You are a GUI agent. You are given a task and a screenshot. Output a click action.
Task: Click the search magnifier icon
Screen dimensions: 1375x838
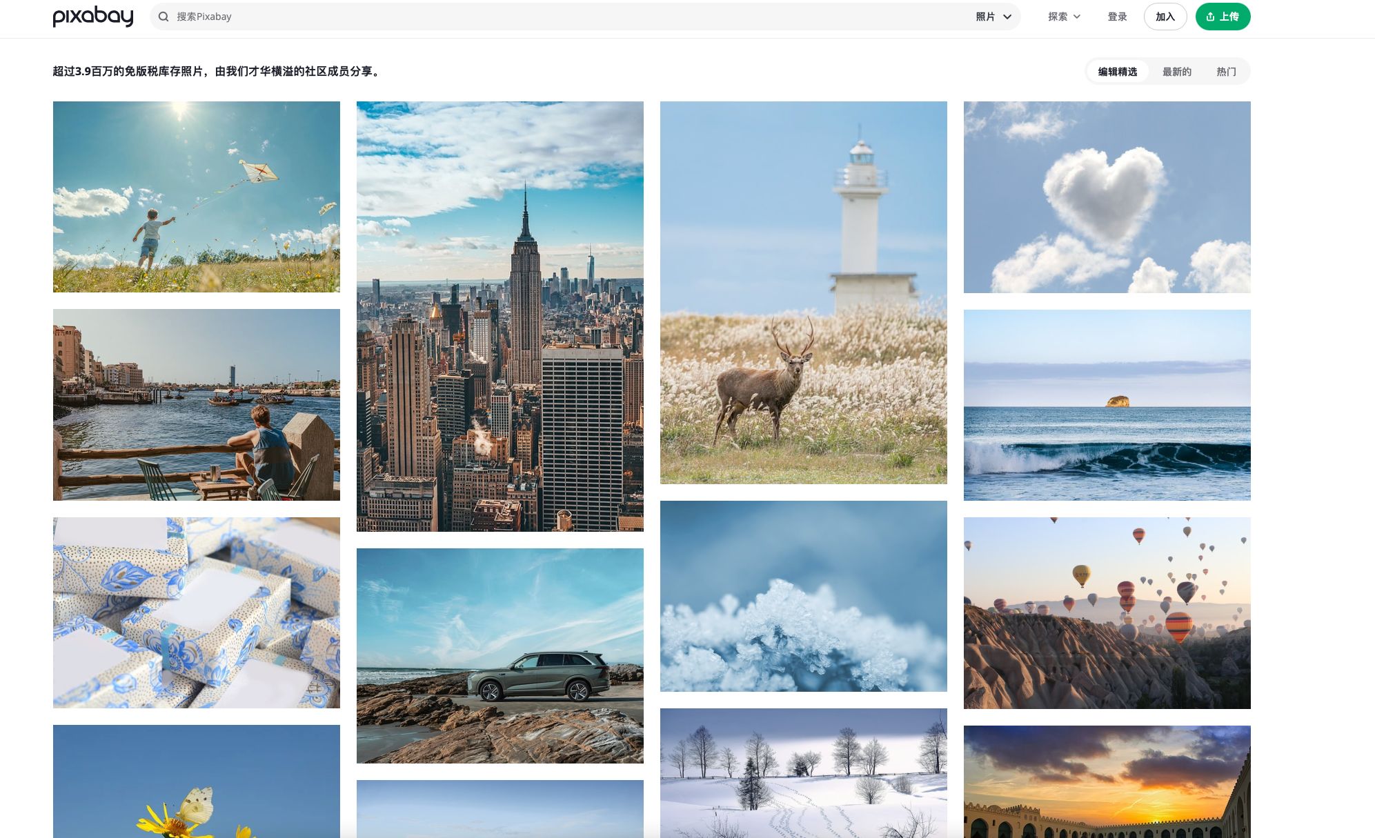[164, 17]
